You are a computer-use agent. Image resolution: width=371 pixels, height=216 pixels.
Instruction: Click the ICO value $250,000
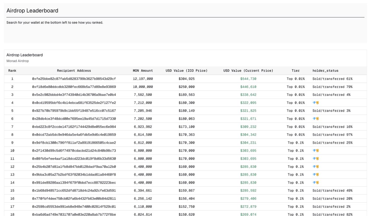pos(187,87)
